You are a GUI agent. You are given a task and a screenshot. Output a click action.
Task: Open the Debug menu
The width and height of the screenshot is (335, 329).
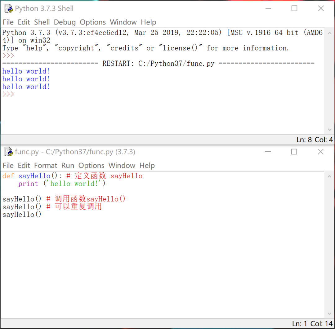[65, 22]
